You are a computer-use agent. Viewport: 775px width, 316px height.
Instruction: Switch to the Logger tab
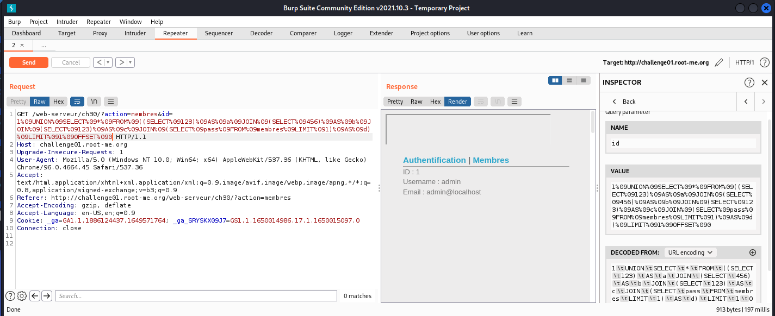(343, 33)
